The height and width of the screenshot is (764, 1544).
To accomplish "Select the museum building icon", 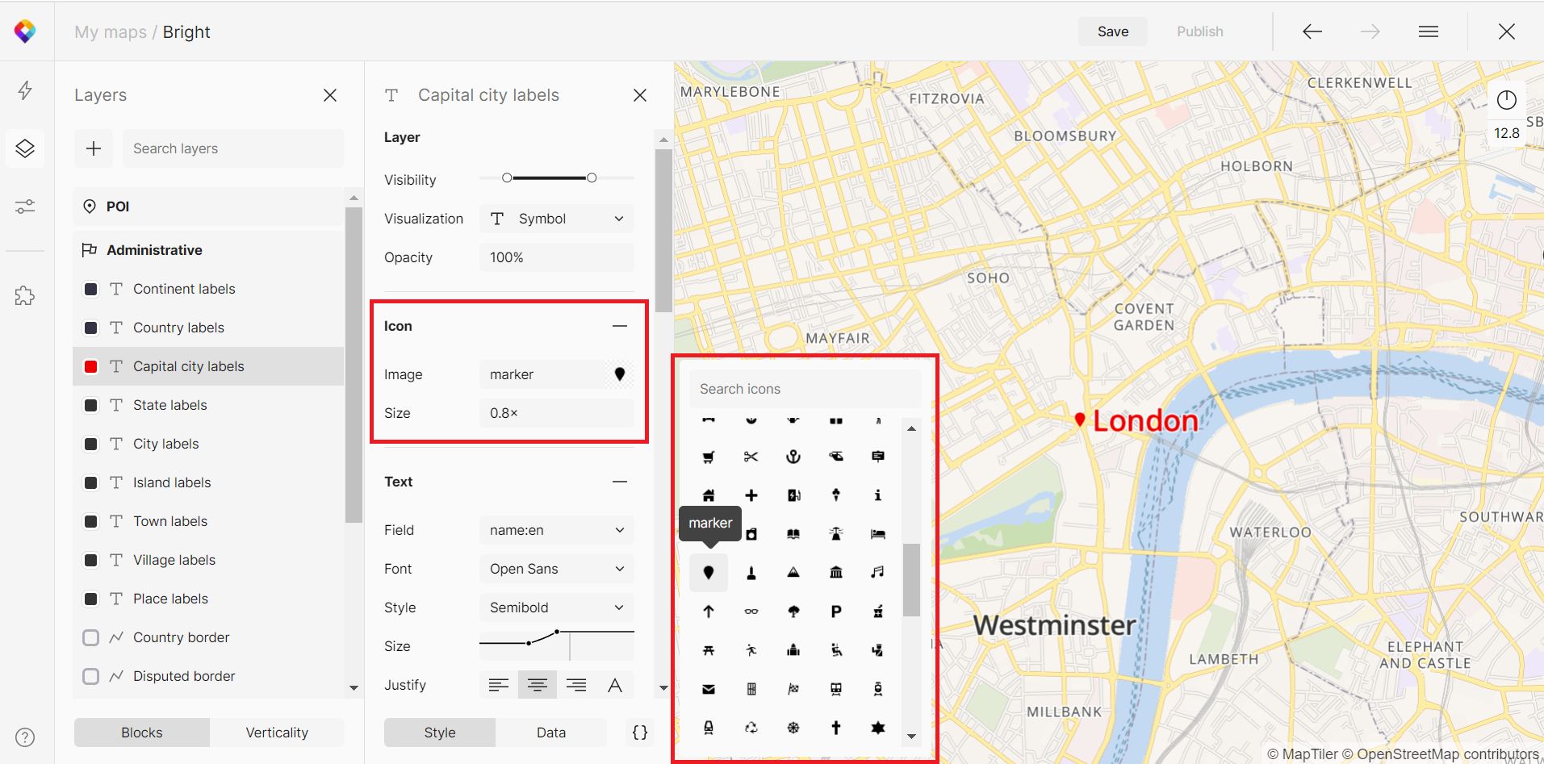I will coord(836,573).
